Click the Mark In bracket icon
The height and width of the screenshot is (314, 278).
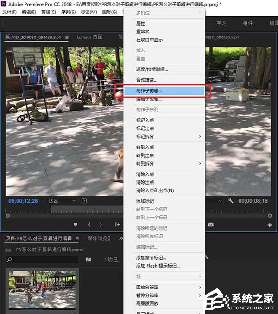coord(89,224)
